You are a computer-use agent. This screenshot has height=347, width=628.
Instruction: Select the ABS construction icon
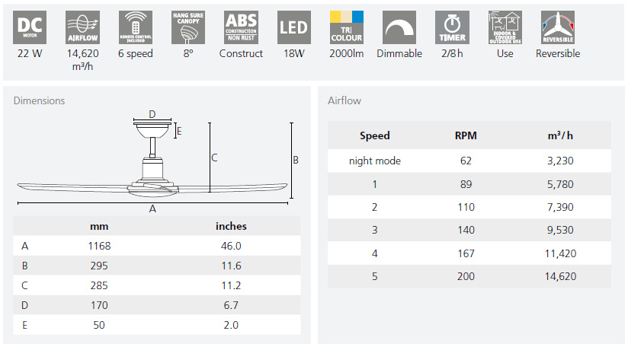click(241, 28)
